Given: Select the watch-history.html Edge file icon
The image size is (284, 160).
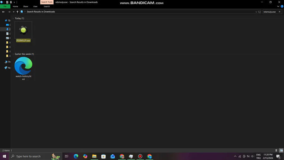Looking at the screenshot, I should pyautogui.click(x=23, y=66).
